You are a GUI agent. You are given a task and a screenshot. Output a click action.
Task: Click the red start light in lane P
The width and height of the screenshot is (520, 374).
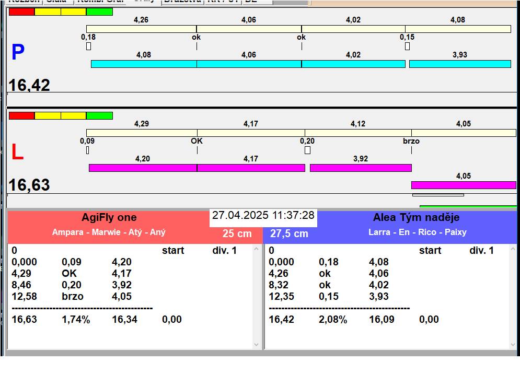click(21, 11)
